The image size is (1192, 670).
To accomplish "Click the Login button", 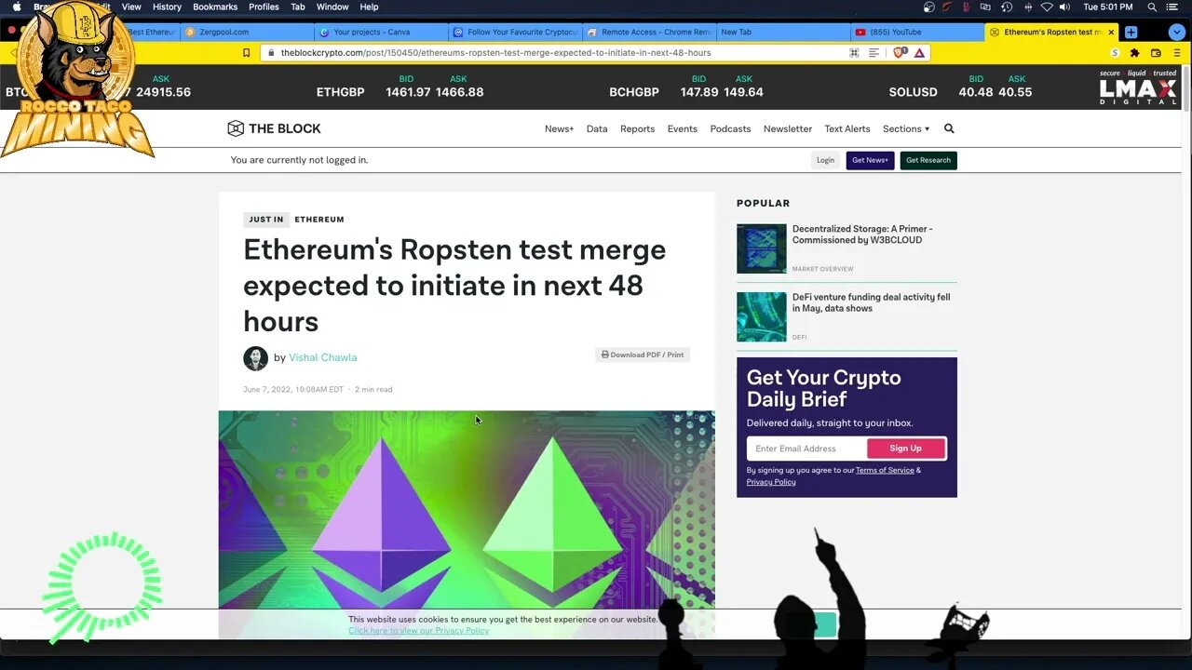I will [825, 160].
